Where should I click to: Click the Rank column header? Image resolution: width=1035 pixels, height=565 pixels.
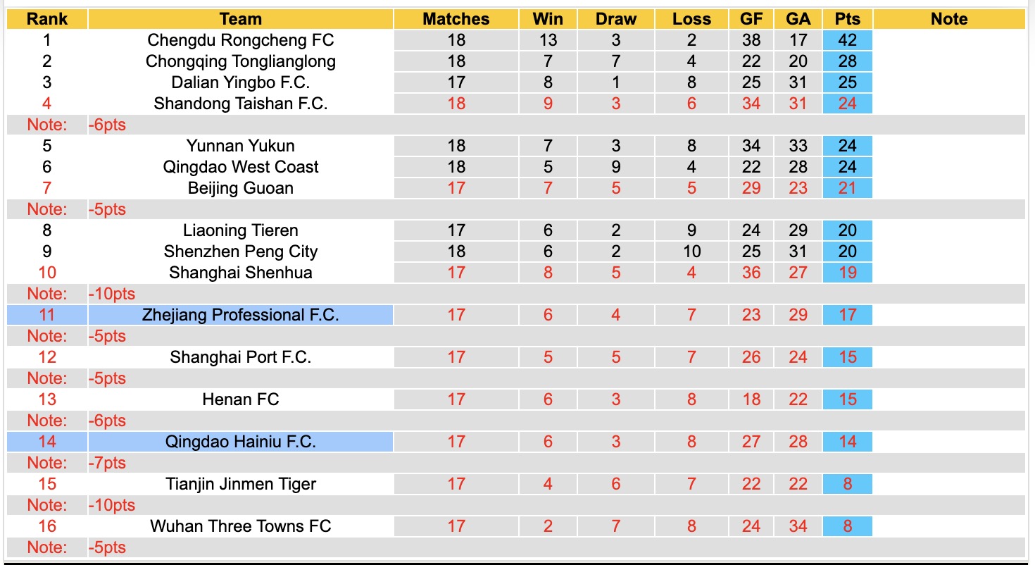[47, 19]
